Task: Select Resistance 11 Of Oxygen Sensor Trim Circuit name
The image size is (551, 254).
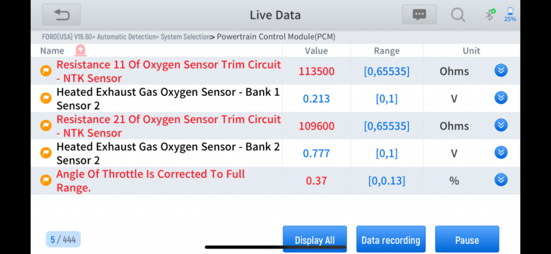Action: pos(169,71)
